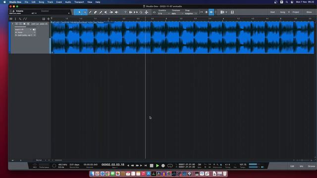Open Finder from the Dock
This screenshot has height=178, width=317.
tap(93, 174)
